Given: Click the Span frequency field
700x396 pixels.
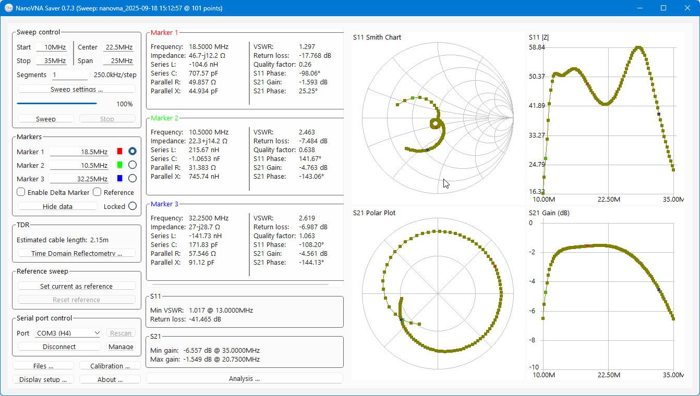Looking at the screenshot, I should click(119, 60).
